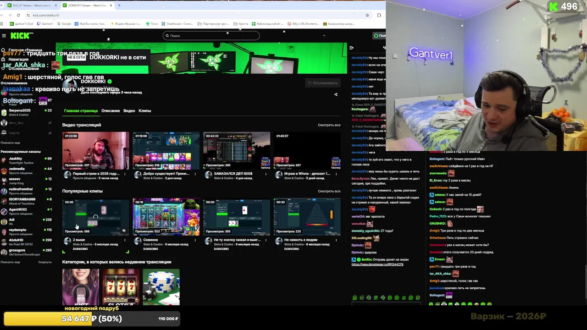Open options menu for Первый стрим video
Screen dimensions: 587x330
point(125,174)
